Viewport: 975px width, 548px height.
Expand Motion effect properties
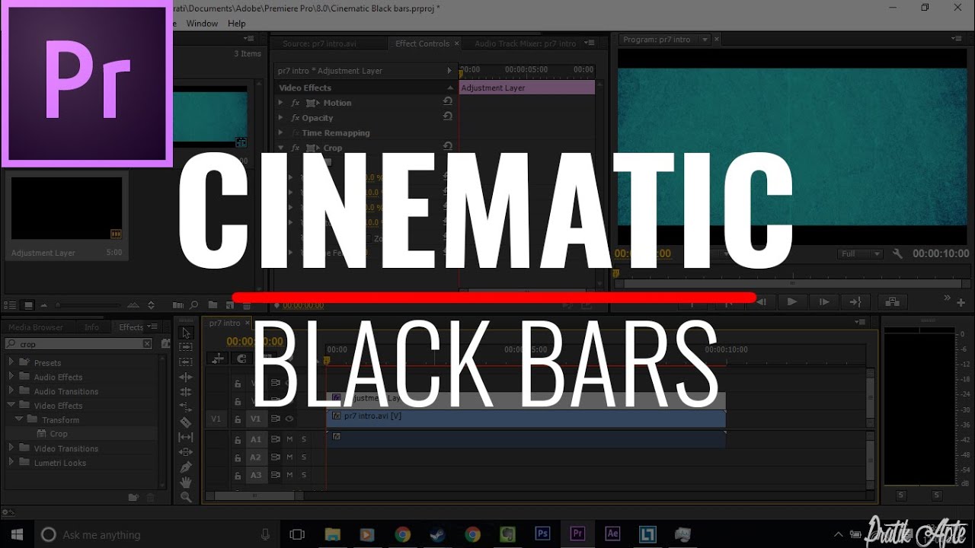click(280, 103)
